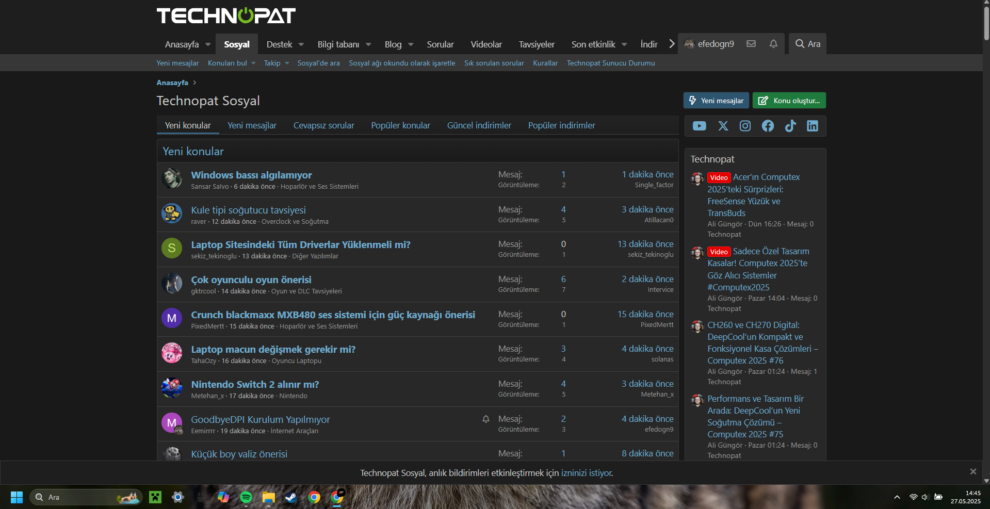
Task: Click the lightning icon on Yeni mesajlar button
Action: pos(693,101)
